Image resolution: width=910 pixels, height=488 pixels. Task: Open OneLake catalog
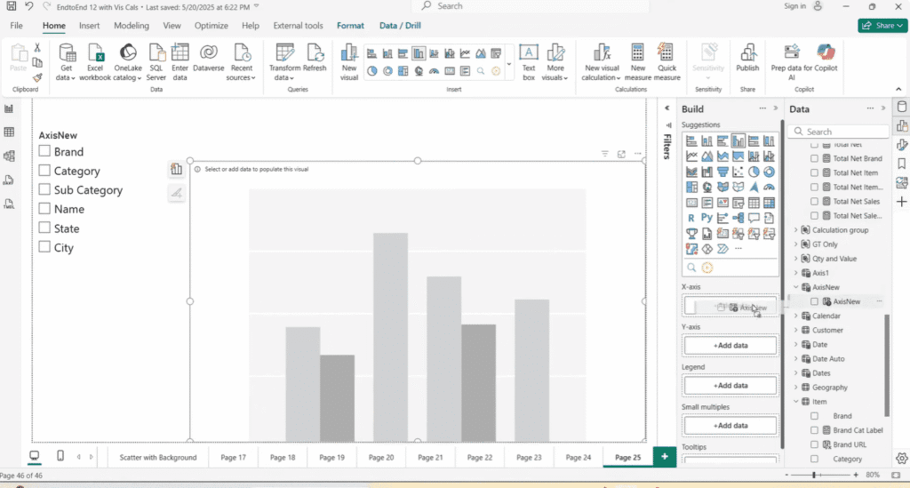coord(128,62)
